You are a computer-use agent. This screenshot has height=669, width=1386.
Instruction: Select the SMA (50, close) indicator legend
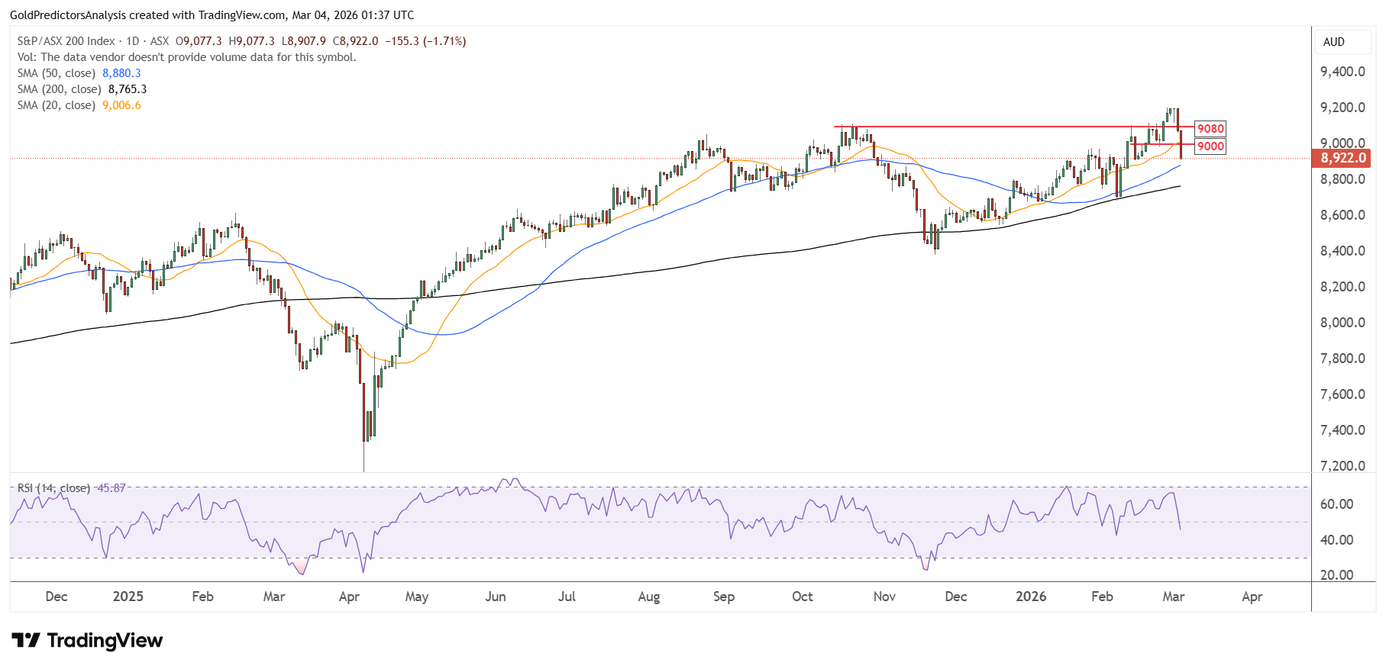point(57,73)
